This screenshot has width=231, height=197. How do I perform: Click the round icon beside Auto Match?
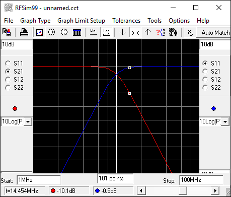tap(190, 32)
